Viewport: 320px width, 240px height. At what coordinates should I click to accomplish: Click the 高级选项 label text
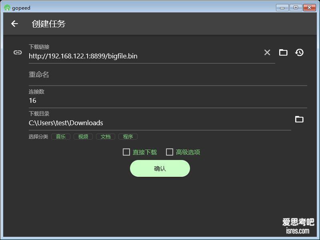pyautogui.click(x=188, y=152)
